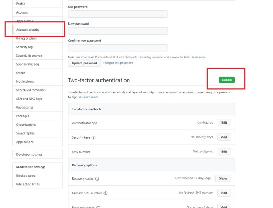The height and width of the screenshot is (208, 273).
Task: Click the green Enabled two-factor badge
Action: point(226,80)
